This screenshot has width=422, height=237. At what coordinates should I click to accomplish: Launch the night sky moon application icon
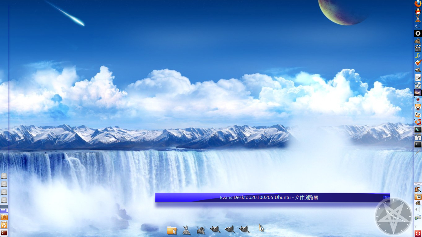pyautogui.click(x=418, y=92)
